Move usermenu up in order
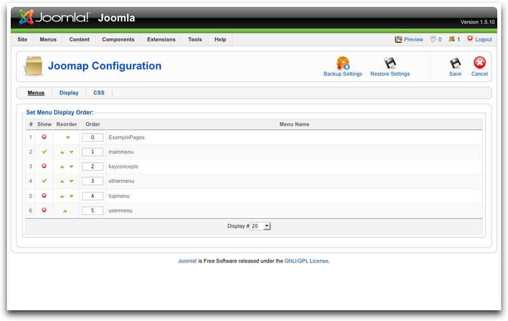Viewport: 508px width, 321px height. coord(65,211)
